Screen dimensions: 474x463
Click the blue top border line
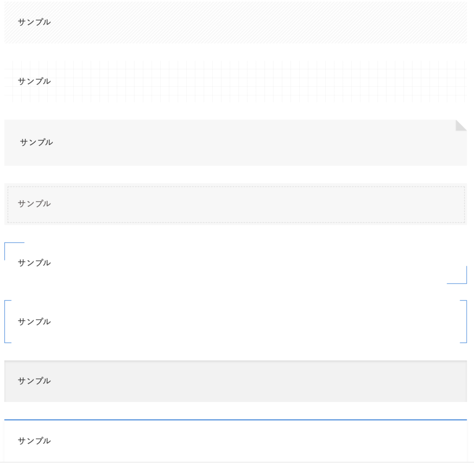236,420
